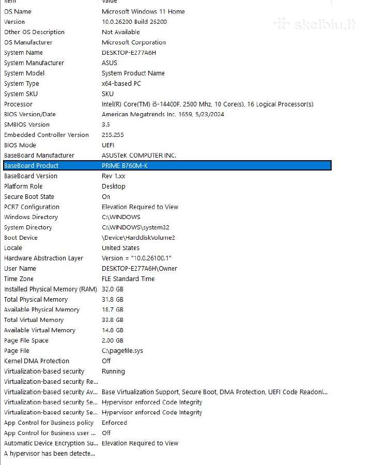Select BaseBoard Manufacturer row
The image size is (374, 465).
pos(167,156)
